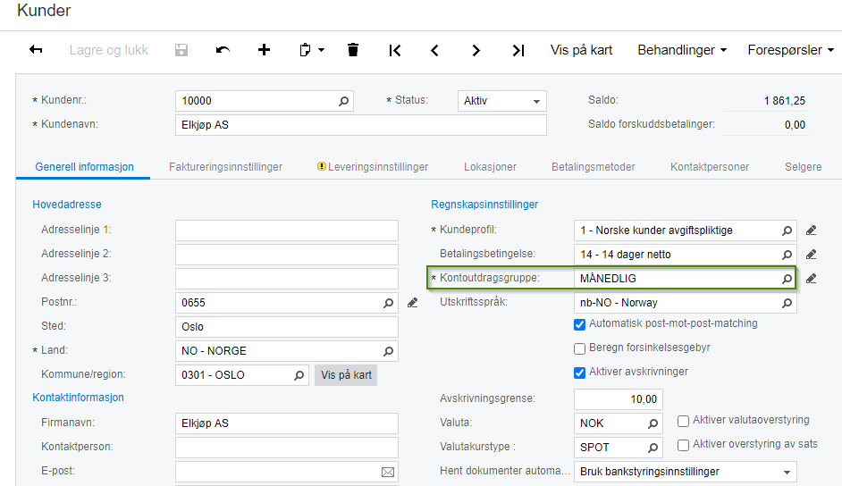Enable Beregn forsinkelsesgebyr checkbox
This screenshot has width=842, height=486.
580,348
